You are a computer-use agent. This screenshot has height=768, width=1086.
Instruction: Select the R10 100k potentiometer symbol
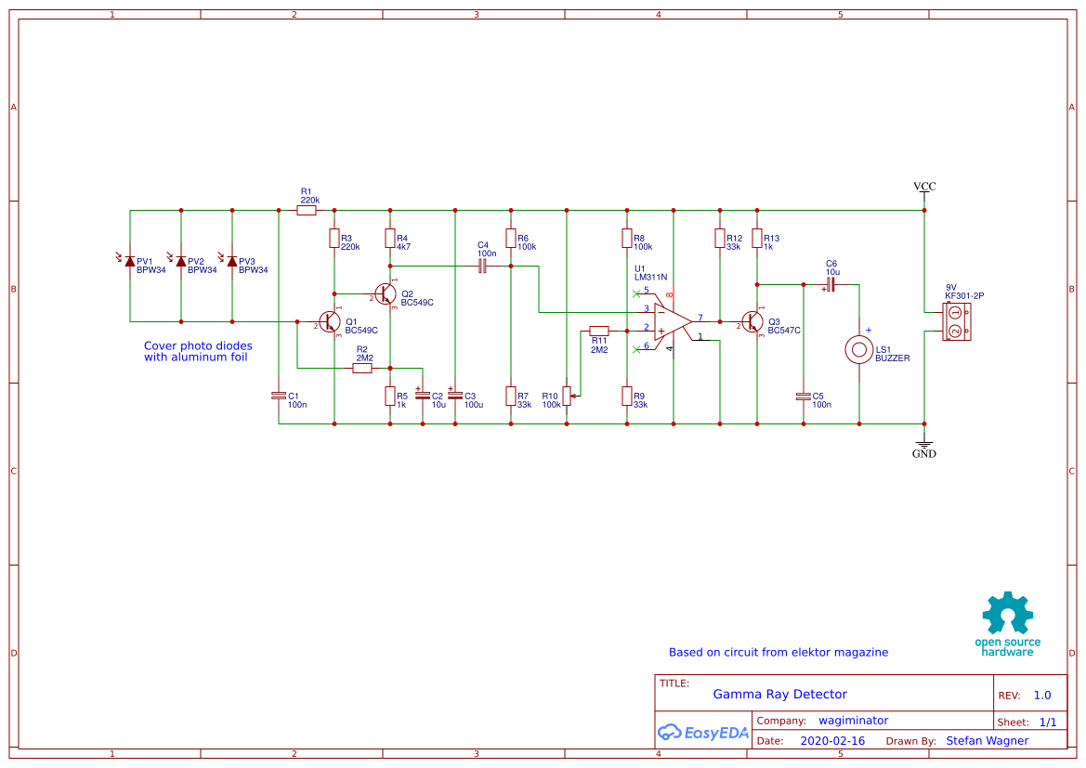point(568,396)
